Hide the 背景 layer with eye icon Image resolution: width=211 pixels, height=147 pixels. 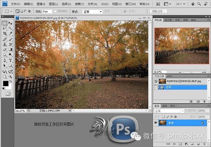point(156,122)
